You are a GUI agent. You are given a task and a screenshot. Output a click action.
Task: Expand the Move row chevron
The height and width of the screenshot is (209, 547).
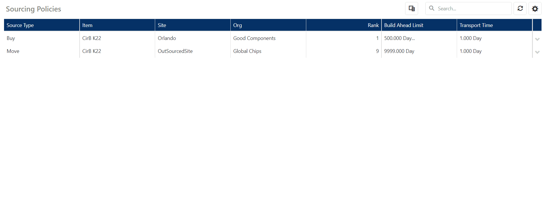537,52
